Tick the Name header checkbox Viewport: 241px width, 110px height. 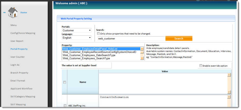65,82
